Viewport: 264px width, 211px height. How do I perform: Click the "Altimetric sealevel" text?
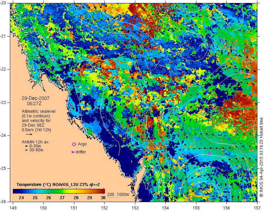tap(39, 111)
